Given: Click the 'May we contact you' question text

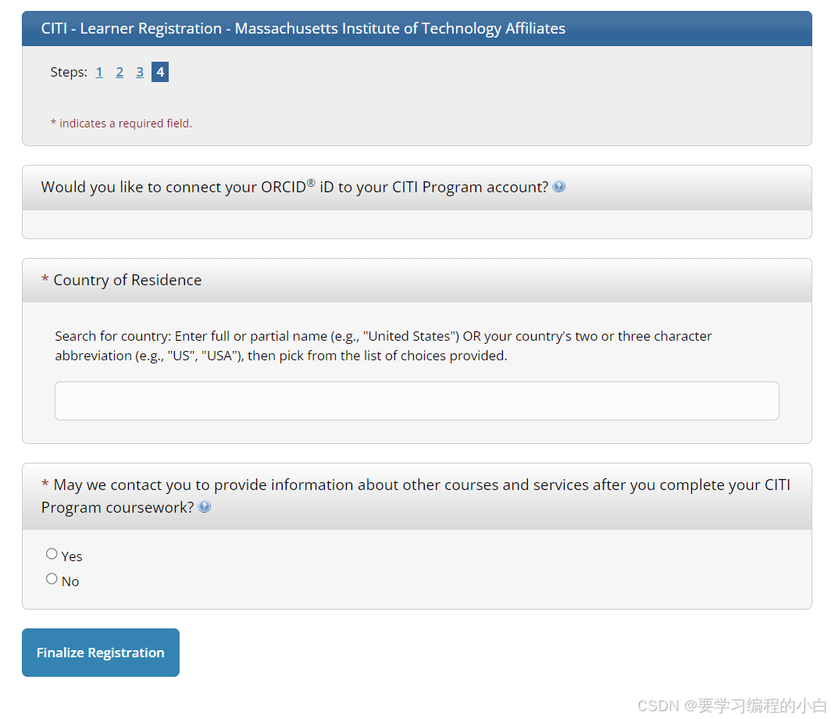Looking at the screenshot, I should [415, 495].
